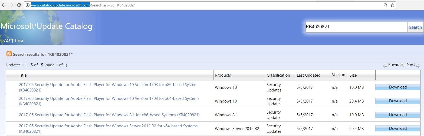The height and width of the screenshot is (136, 424).
Task: Click the Microsoft Update Catalog title
Action: [46, 26]
